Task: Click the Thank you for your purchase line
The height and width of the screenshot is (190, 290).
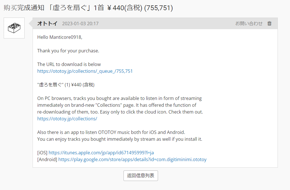Action: coord(68,51)
